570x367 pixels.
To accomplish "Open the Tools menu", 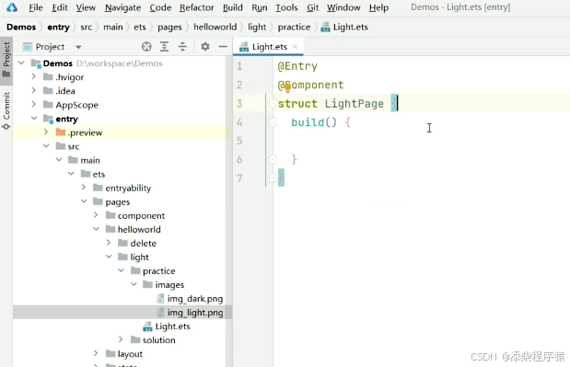I will [x=286, y=7].
